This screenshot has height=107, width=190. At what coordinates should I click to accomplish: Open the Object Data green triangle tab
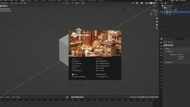point(161,81)
